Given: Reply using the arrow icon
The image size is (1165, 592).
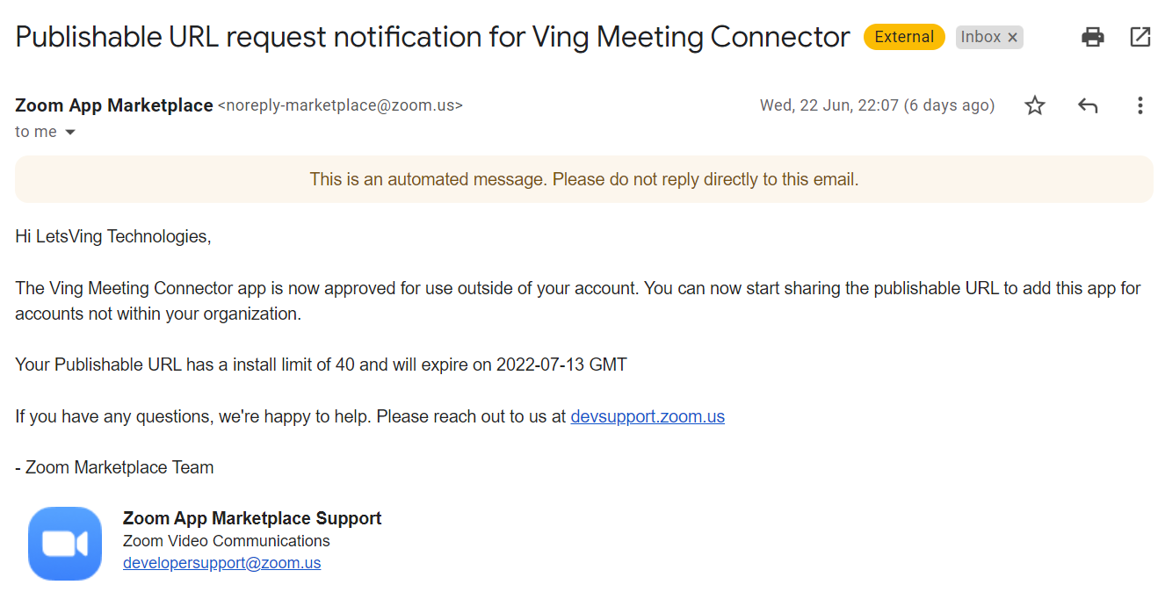Looking at the screenshot, I should tap(1088, 106).
